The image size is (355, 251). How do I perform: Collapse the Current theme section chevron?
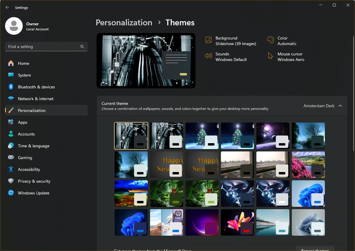click(x=340, y=106)
